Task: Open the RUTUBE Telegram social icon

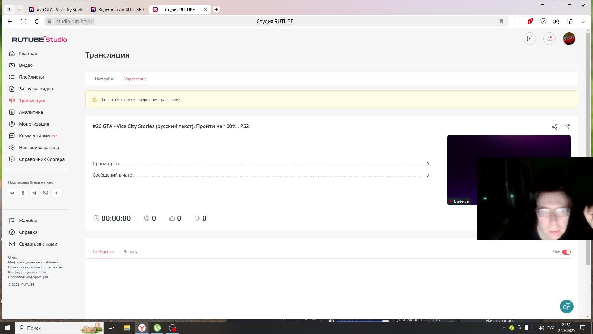Action: 34,193
